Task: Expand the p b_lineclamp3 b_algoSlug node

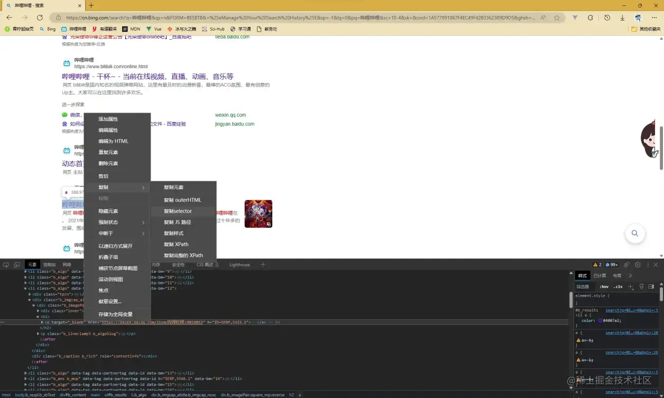Action: point(38,334)
